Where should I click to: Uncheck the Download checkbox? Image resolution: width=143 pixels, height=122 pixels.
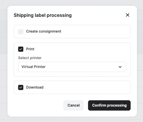pyautogui.click(x=21, y=87)
